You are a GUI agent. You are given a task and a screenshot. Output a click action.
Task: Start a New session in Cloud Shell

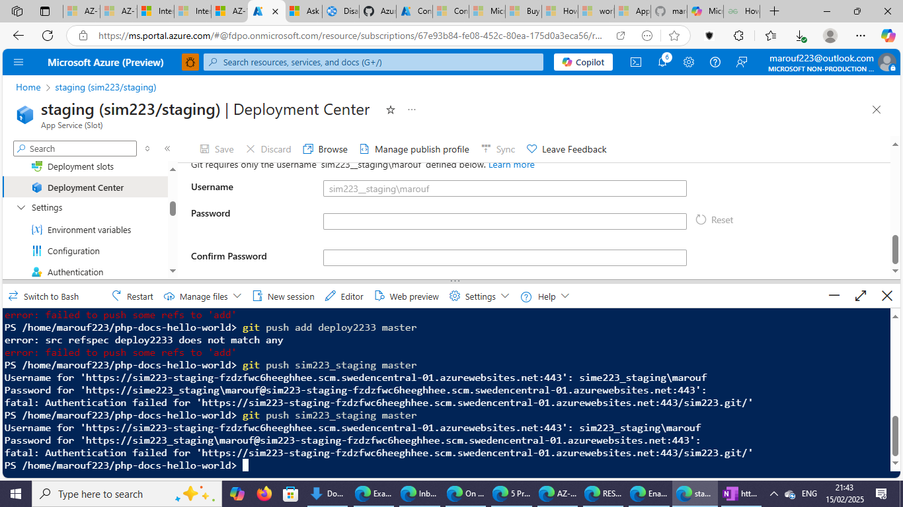(283, 296)
